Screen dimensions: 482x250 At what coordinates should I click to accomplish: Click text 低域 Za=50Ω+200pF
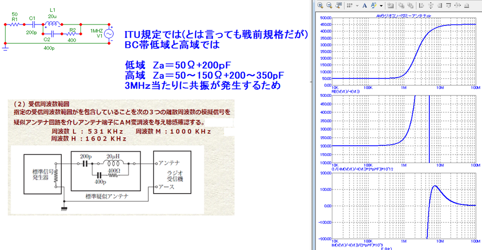[x=177, y=65]
